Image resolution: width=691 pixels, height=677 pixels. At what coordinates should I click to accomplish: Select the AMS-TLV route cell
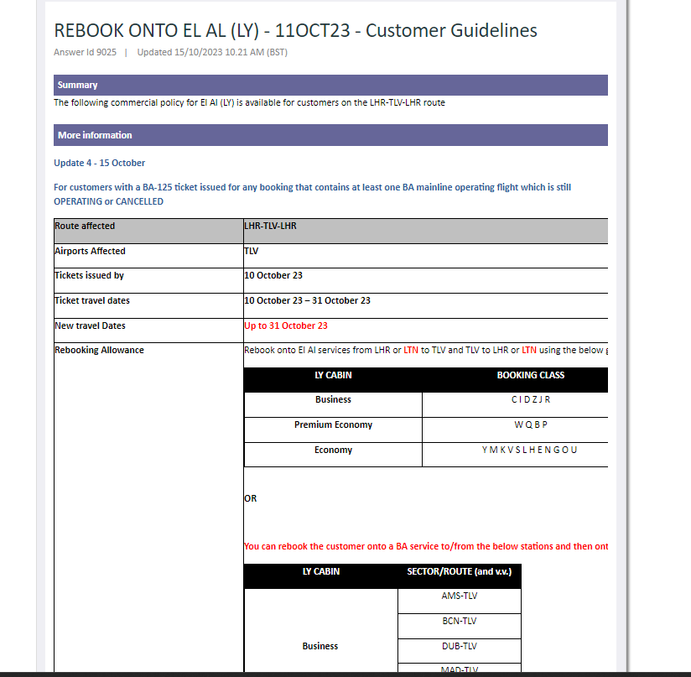tap(459, 596)
